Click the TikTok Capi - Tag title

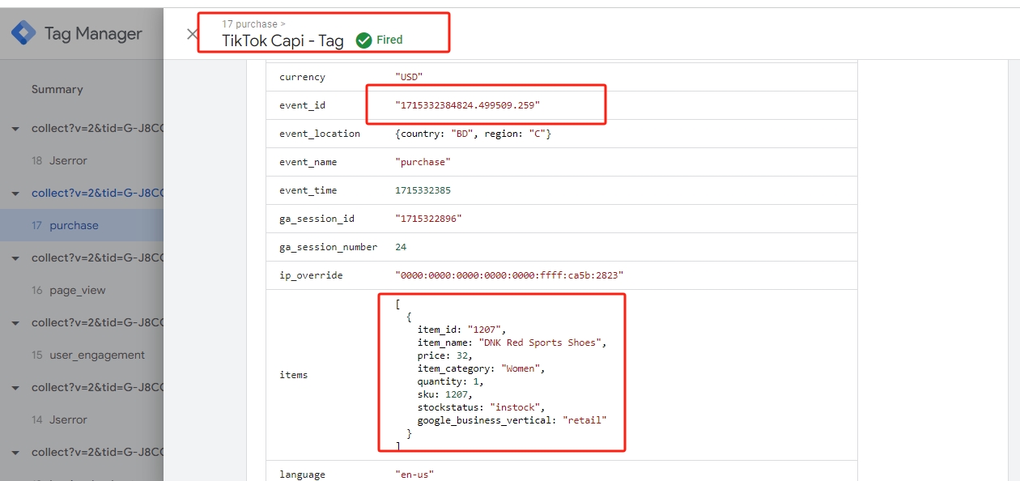283,40
